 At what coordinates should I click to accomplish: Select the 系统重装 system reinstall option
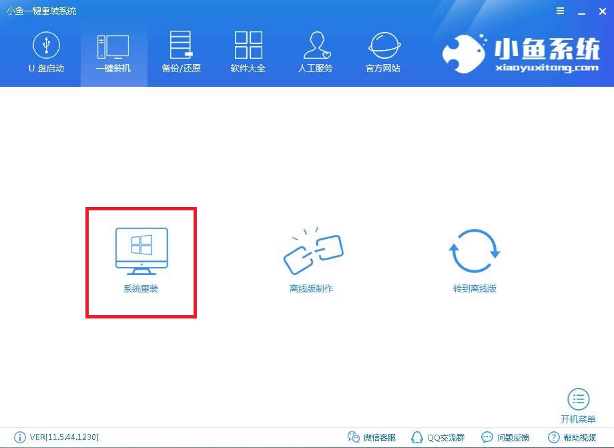[140, 260]
